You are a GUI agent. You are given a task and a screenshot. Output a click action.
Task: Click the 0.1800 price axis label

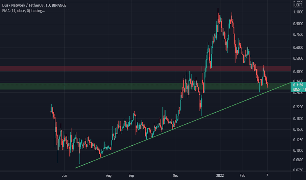tap(298, 119)
